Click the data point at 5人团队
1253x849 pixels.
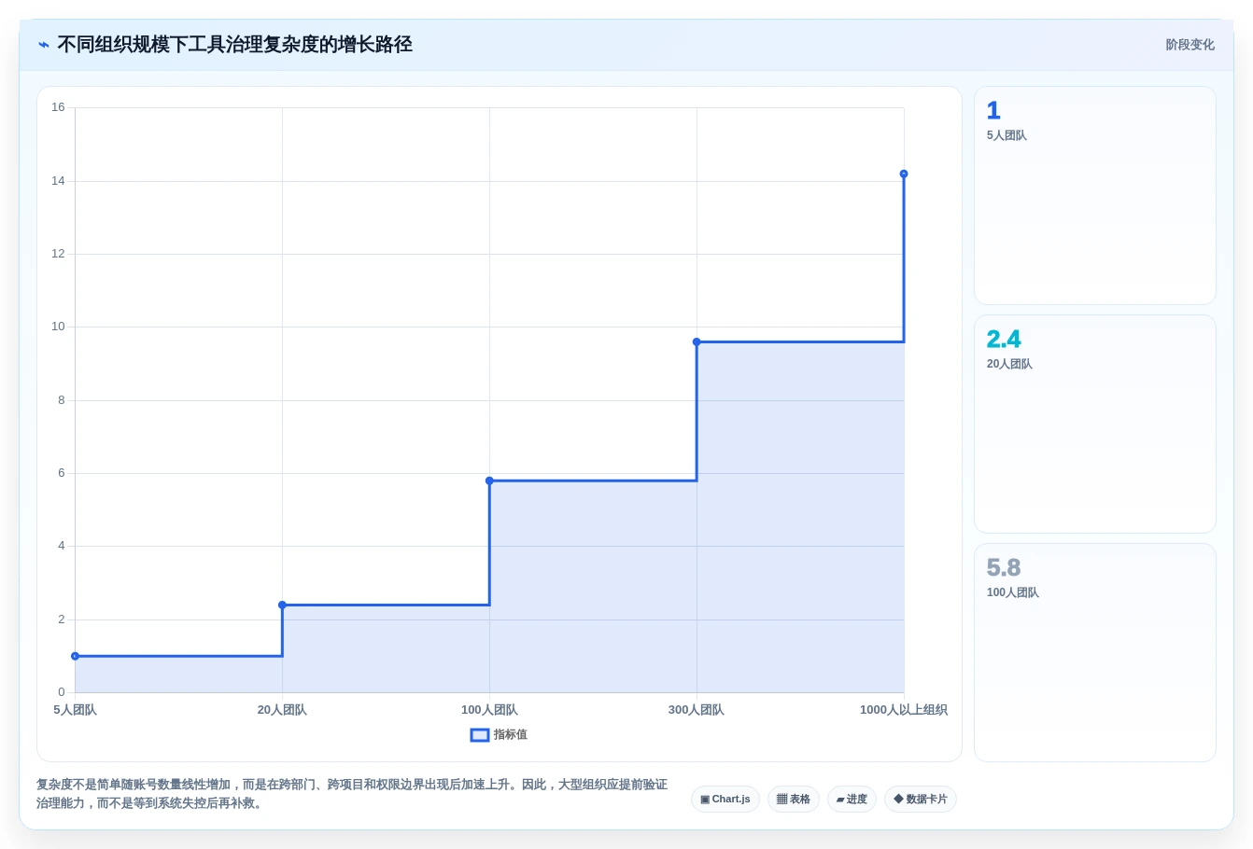(76, 656)
